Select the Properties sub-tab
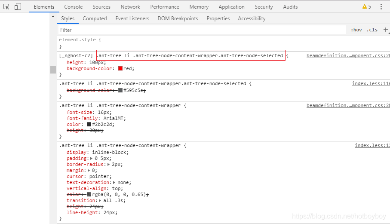Viewport: 390px width, 224px height. tap(218, 18)
